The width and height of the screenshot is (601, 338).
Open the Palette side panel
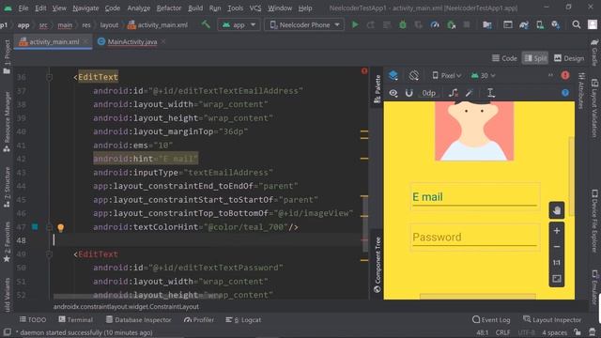378,89
